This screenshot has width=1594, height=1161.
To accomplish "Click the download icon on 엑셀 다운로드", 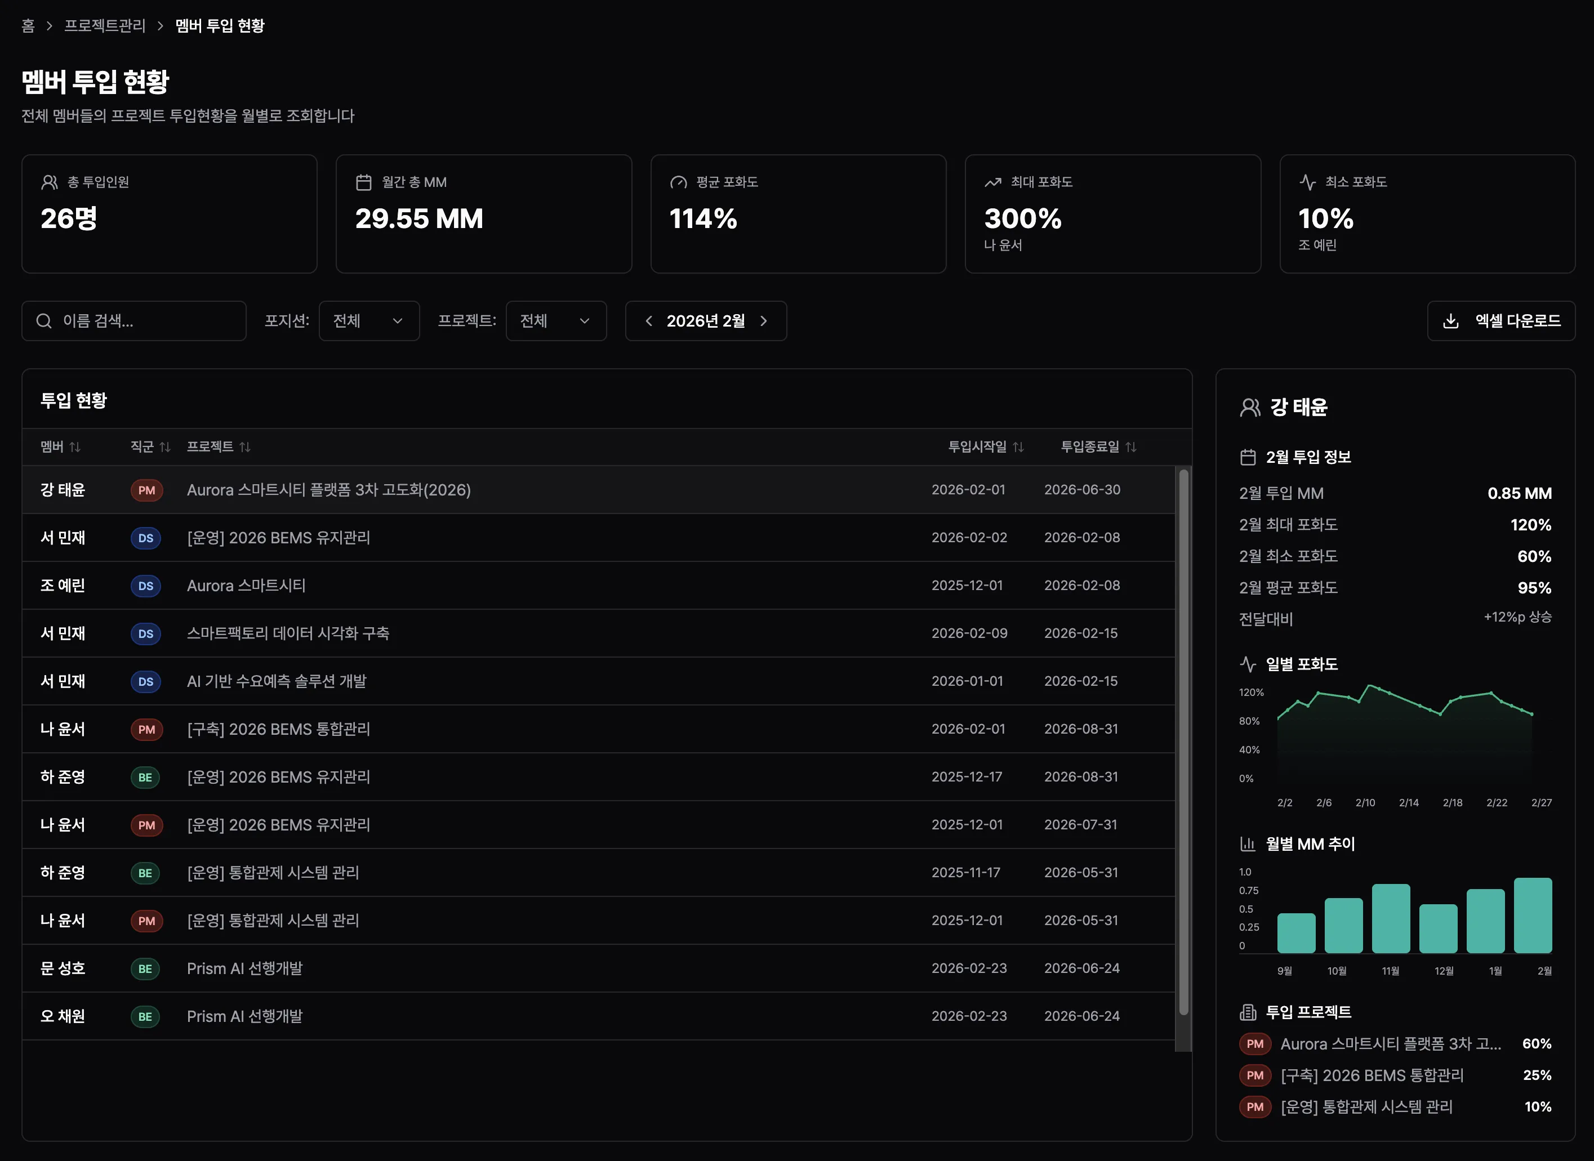I will pos(1450,321).
